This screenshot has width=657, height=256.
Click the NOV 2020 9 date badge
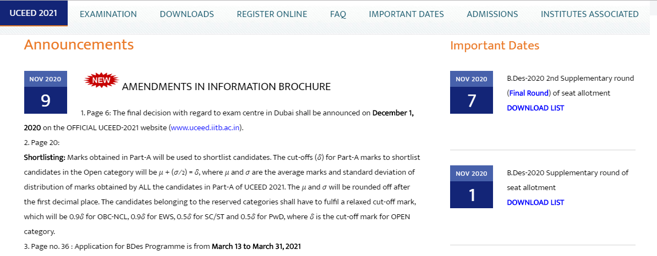click(x=46, y=92)
